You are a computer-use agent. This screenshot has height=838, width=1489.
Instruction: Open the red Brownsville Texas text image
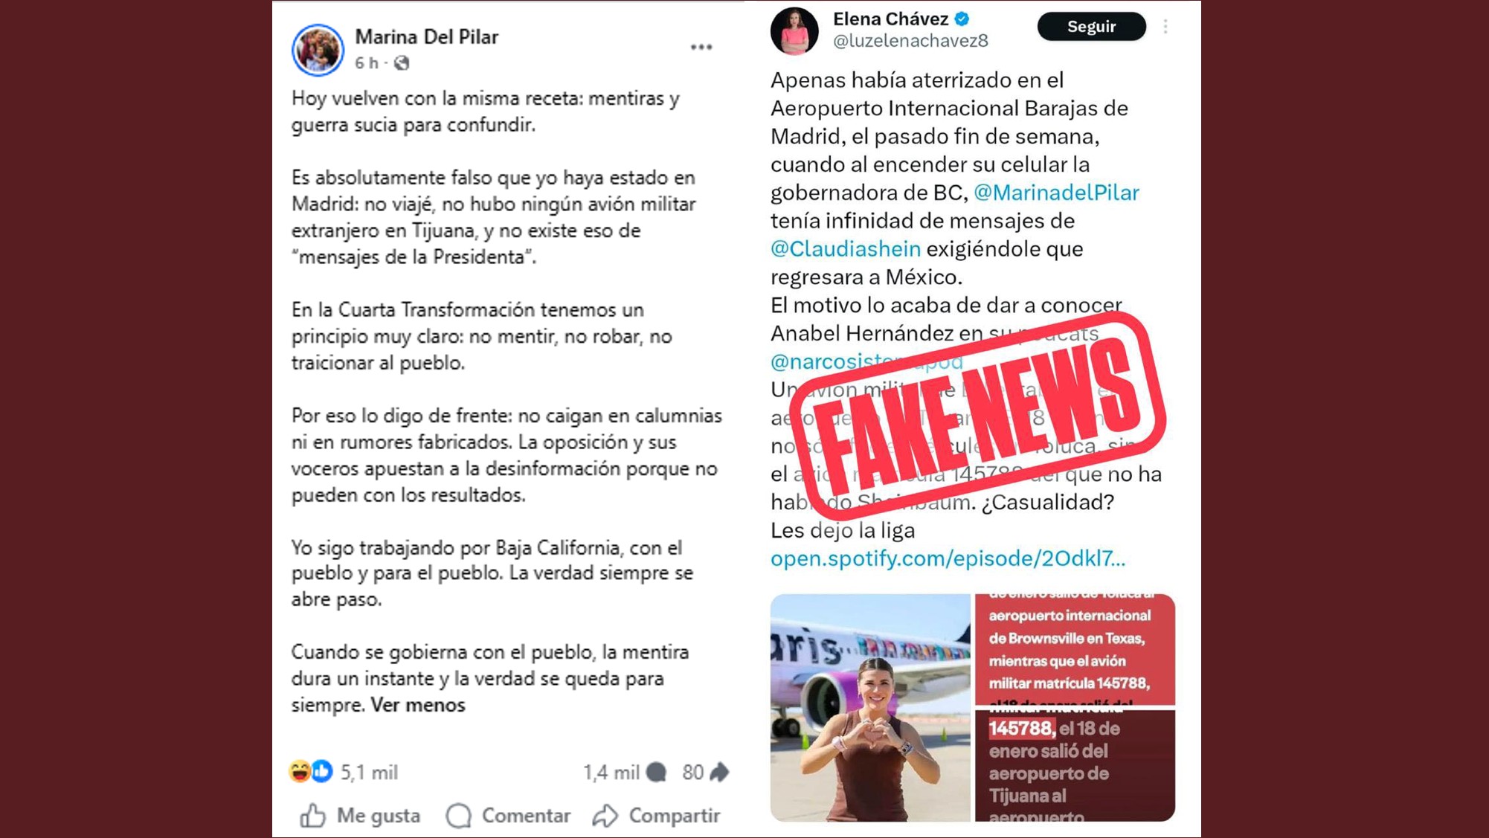coord(1075,649)
